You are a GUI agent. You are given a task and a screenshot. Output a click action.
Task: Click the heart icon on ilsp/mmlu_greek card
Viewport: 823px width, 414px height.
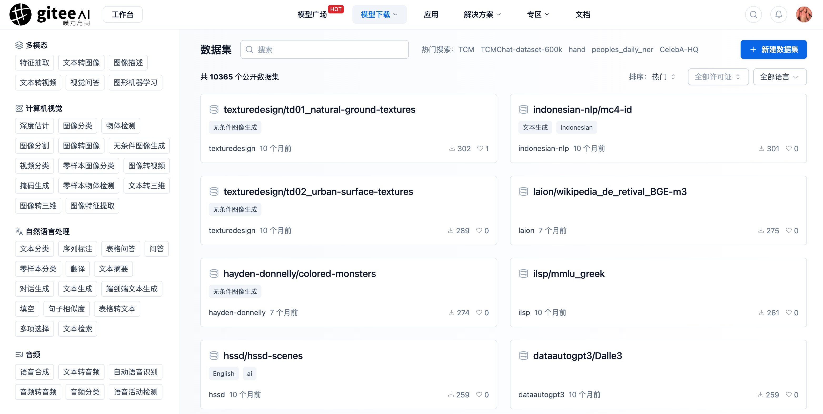789,312
